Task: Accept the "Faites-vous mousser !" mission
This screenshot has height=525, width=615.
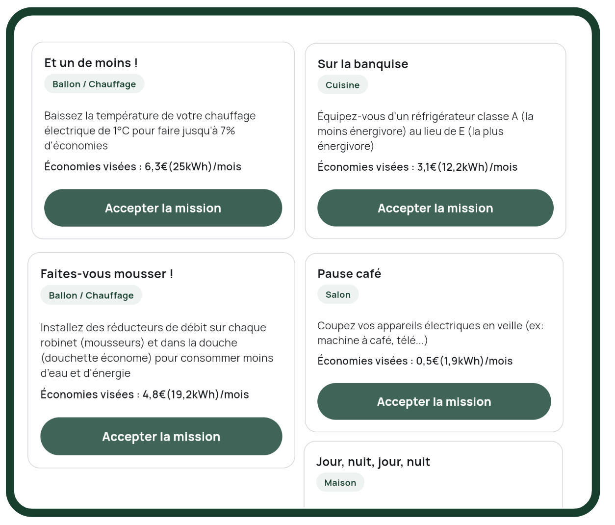Action: (x=161, y=437)
